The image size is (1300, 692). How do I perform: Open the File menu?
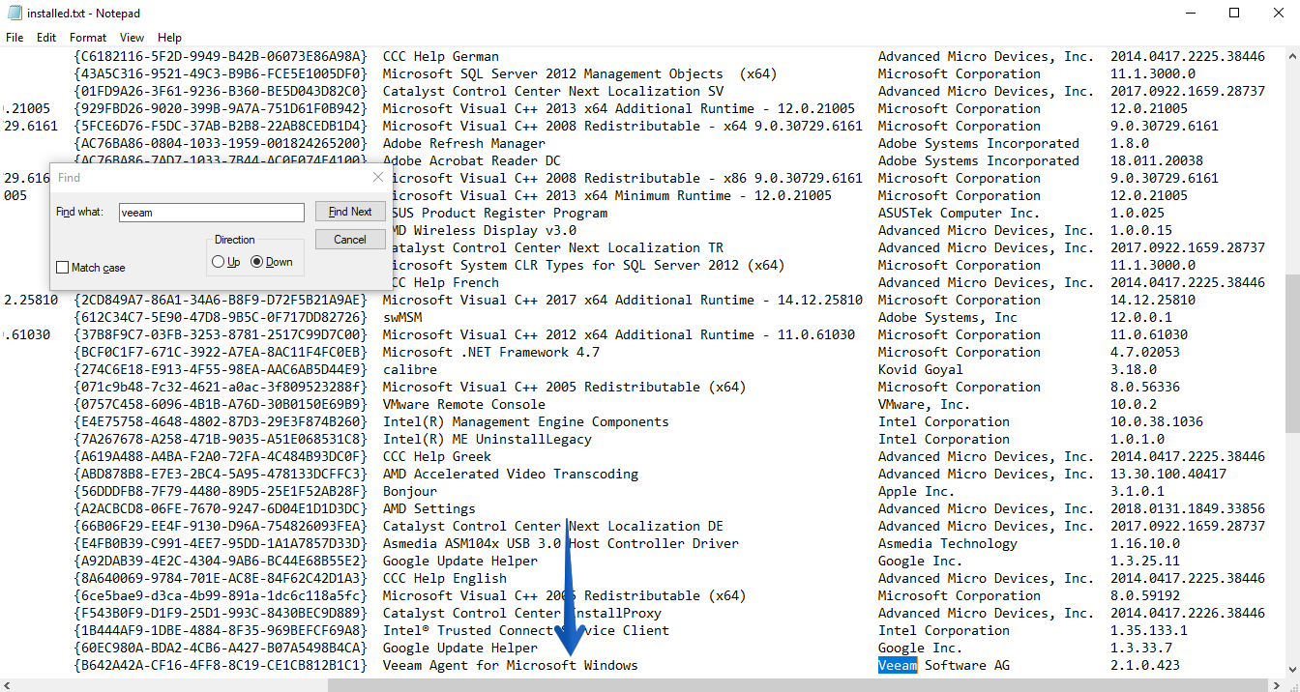click(x=15, y=38)
